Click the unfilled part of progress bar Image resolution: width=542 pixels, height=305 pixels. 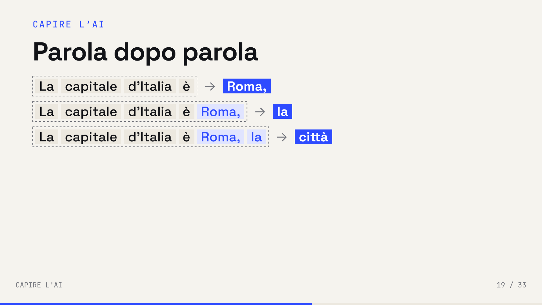point(427,304)
